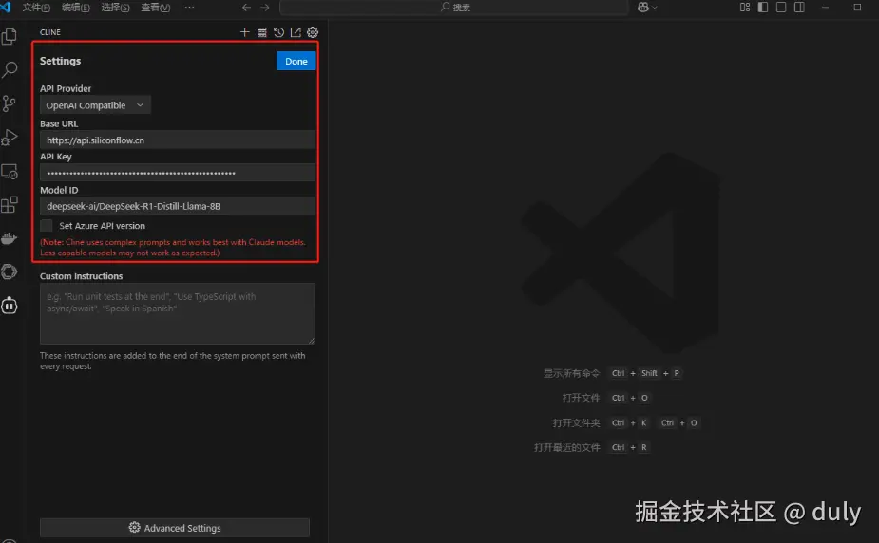Open Advanced Settings button
879x543 pixels.
click(174, 527)
